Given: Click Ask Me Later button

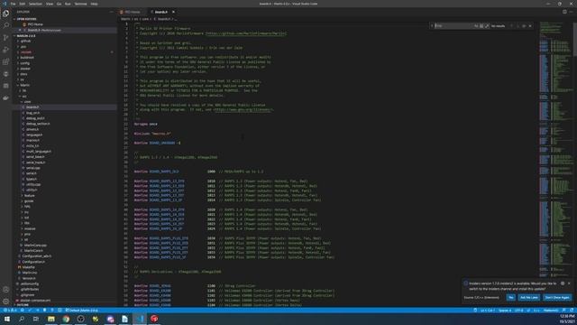Looking at the screenshot, I should click(x=529, y=297).
